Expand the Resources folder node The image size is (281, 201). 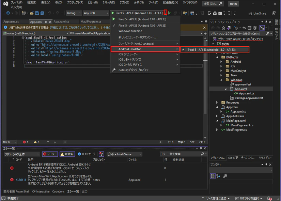[x=217, y=103]
